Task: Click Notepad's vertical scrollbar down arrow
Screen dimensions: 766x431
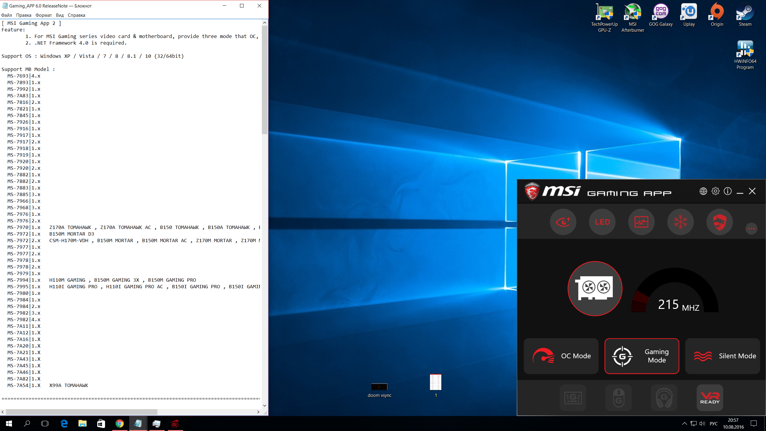Action: pyautogui.click(x=265, y=406)
